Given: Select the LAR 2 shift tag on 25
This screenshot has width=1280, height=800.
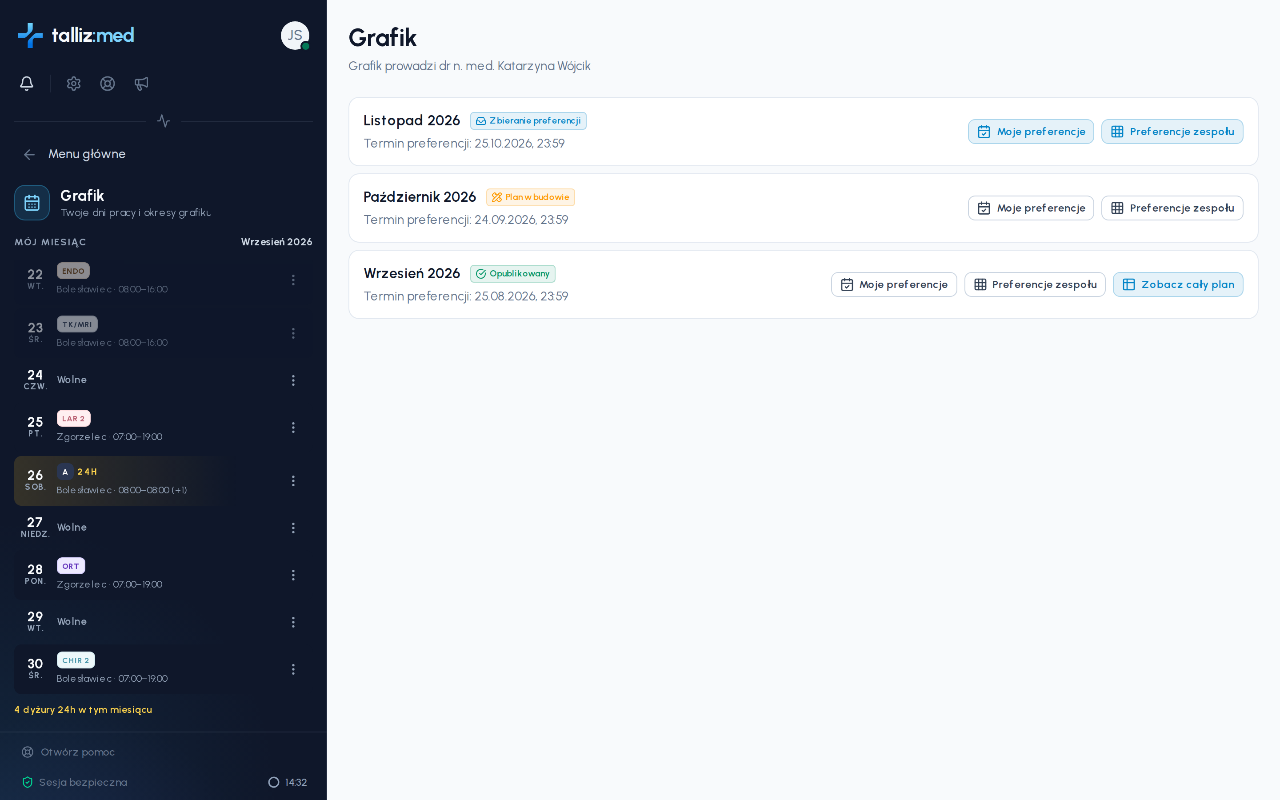Looking at the screenshot, I should [73, 419].
